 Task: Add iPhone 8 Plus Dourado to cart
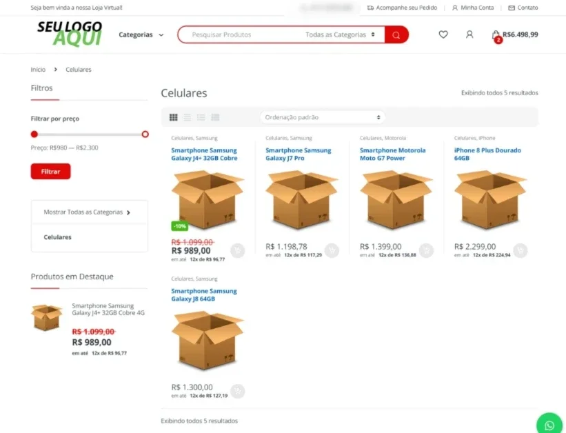point(520,250)
